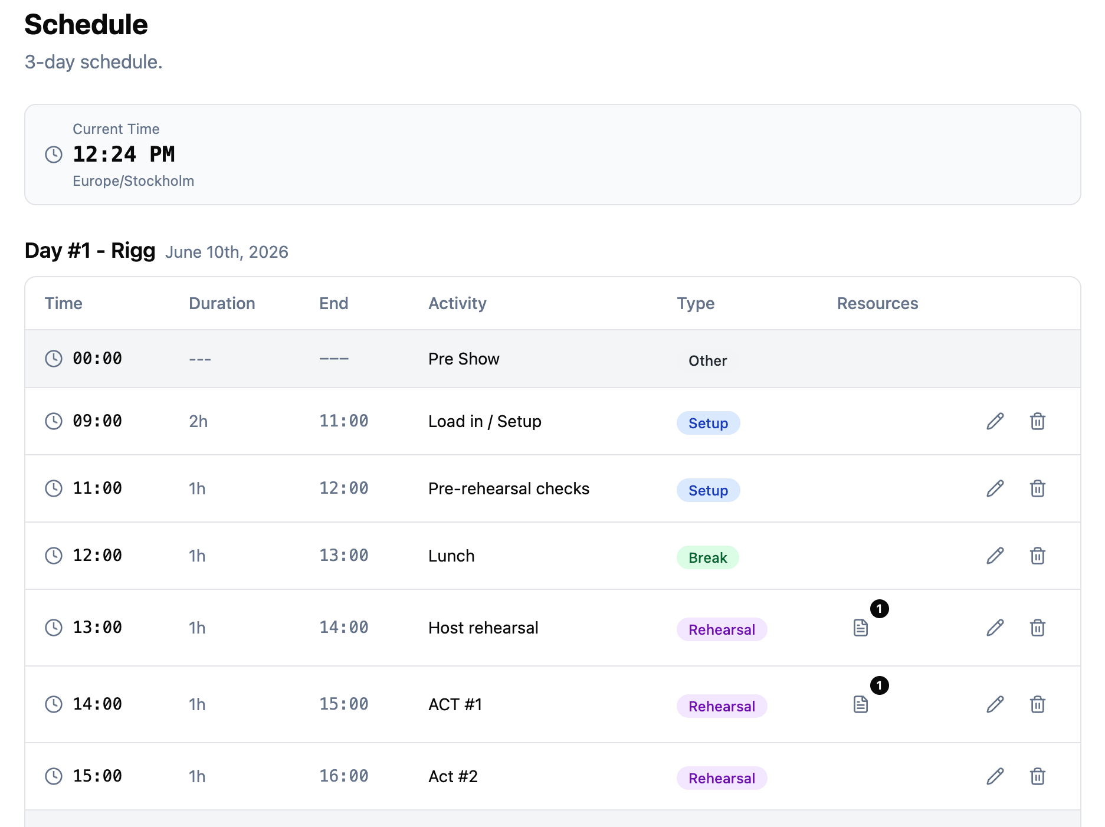Click the Resources column header
The height and width of the screenshot is (827, 1105).
tap(877, 303)
